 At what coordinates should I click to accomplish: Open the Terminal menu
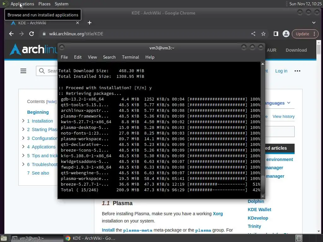(x=130, y=57)
